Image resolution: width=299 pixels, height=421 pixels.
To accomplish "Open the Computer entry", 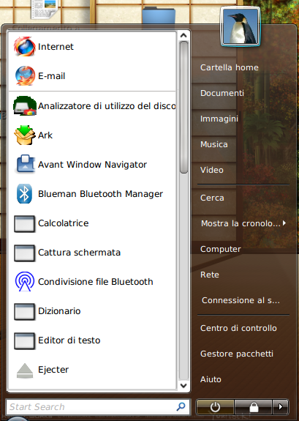I will coord(221,249).
